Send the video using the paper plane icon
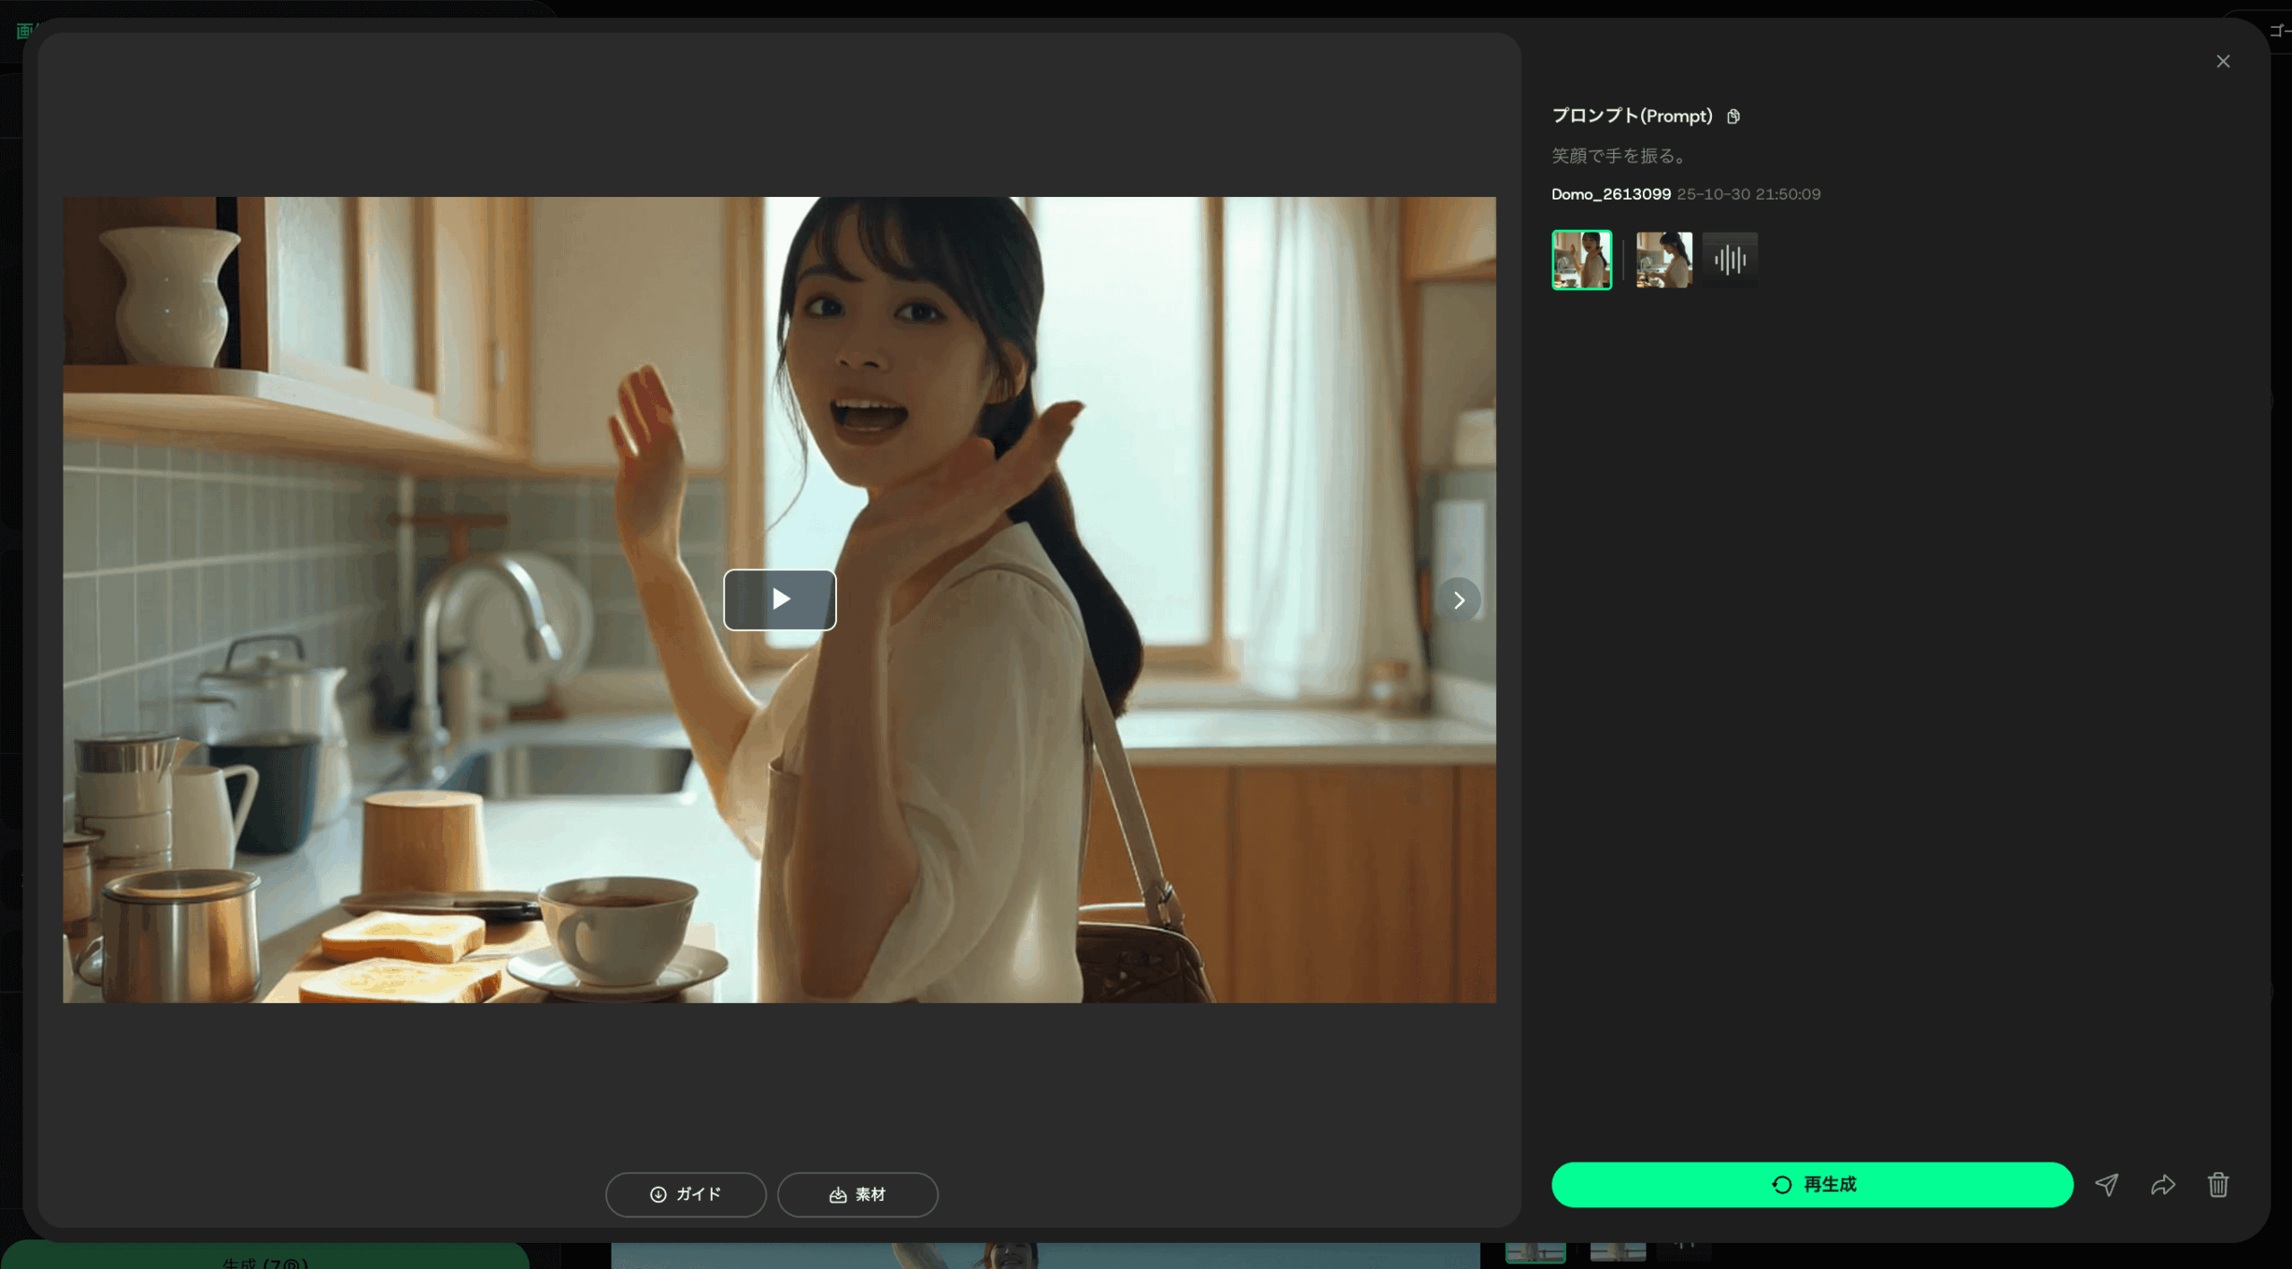The width and height of the screenshot is (2292, 1269). pyautogui.click(x=2108, y=1184)
